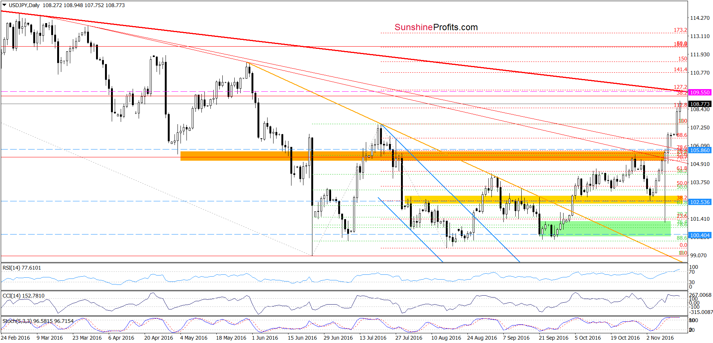Click the blue 102.536 price label
Image resolution: width=713 pixels, height=343 pixels.
pyautogui.click(x=700, y=202)
